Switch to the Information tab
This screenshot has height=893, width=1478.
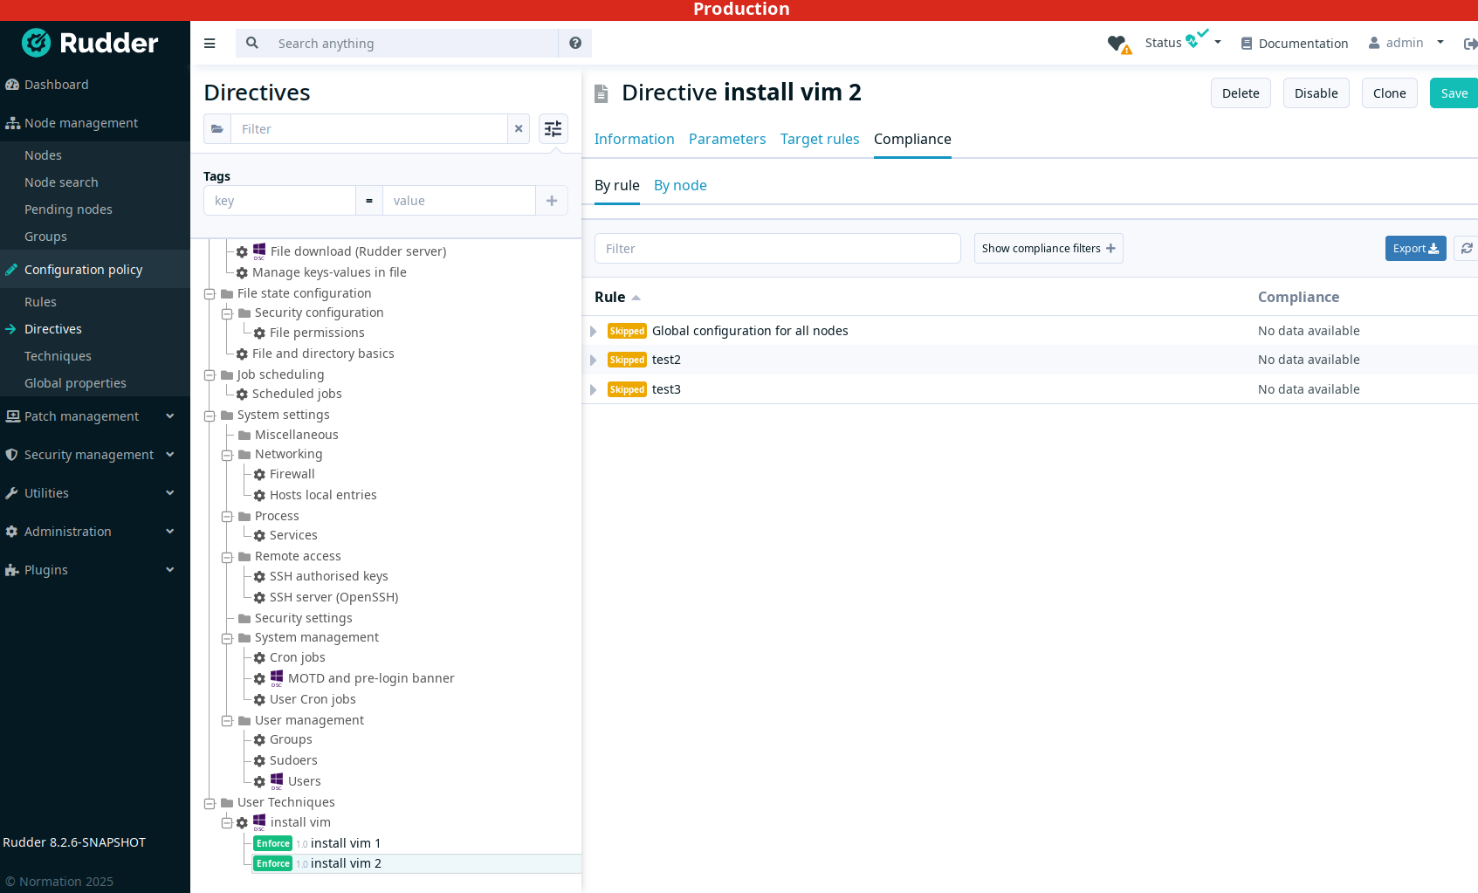[634, 139]
